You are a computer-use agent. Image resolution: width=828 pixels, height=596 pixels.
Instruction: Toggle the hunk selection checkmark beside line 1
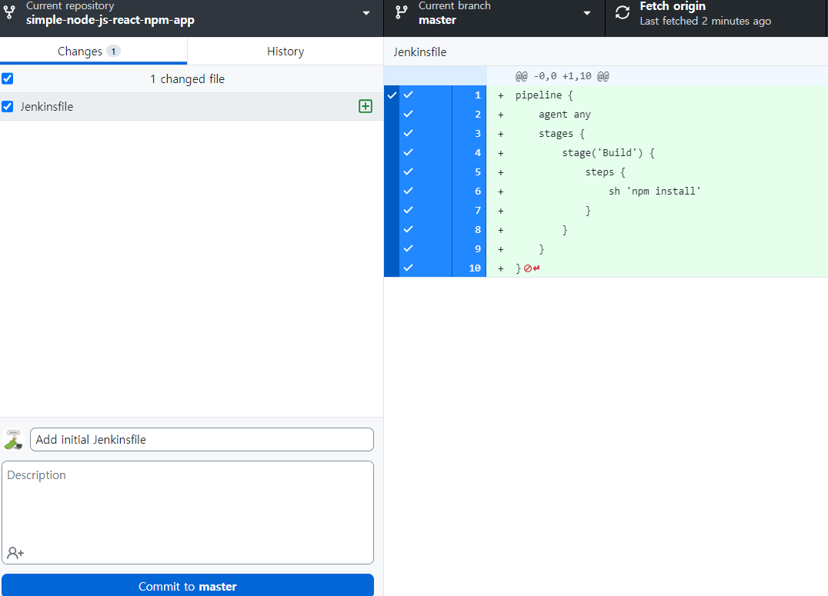click(x=392, y=95)
